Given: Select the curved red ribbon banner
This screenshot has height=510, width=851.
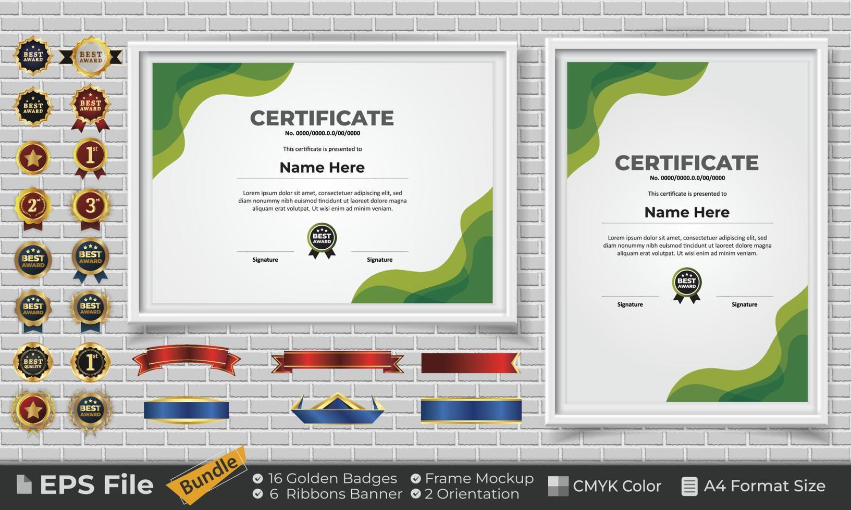Looking at the screenshot, I should [x=186, y=360].
